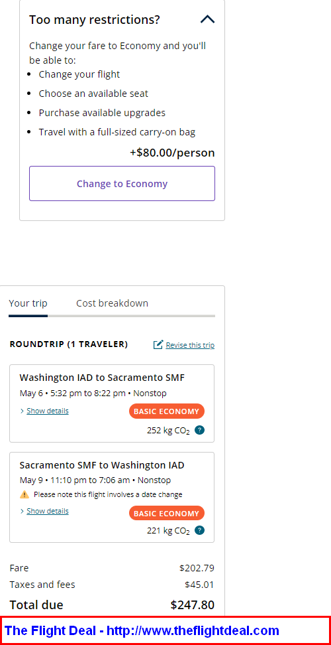331x645 pixels.
Task: Click the date change warning icon
Action: (x=24, y=494)
